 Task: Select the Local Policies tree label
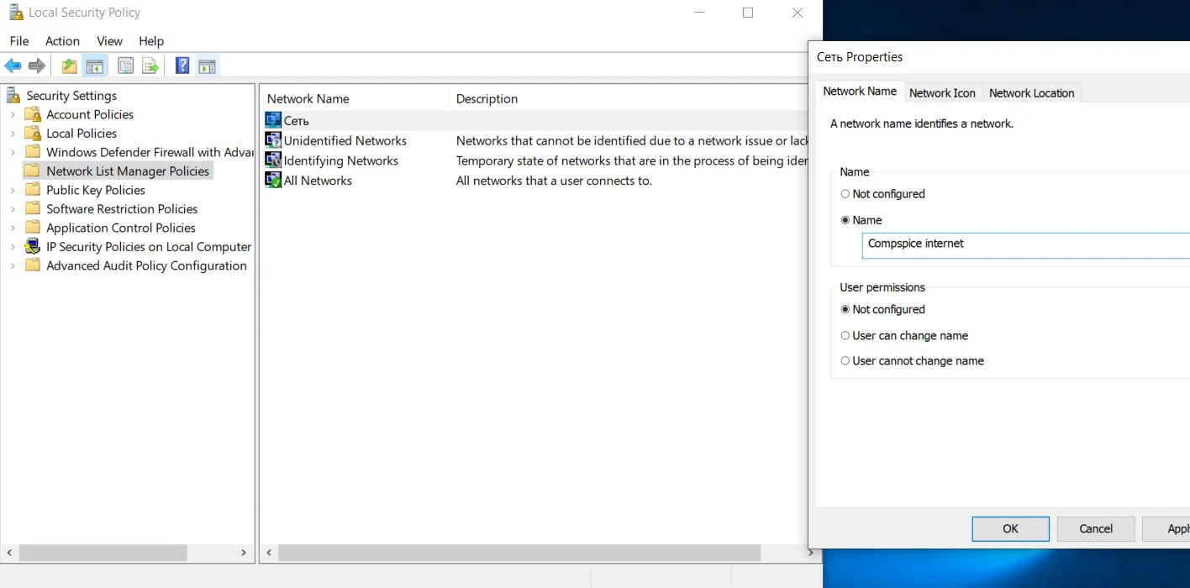82,133
